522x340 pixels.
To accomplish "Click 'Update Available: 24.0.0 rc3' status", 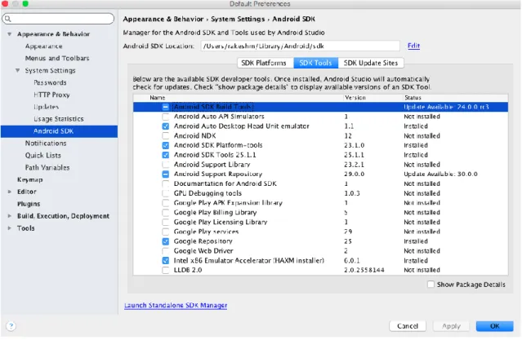I will pyautogui.click(x=446, y=107).
